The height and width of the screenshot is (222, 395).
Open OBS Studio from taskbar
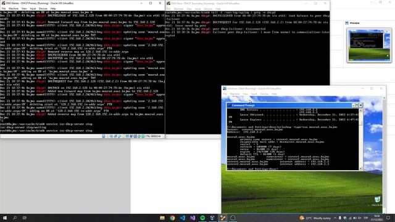tap(233, 218)
